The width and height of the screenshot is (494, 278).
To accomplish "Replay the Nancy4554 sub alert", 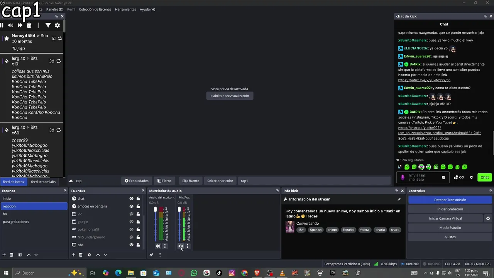I will 60,38.
